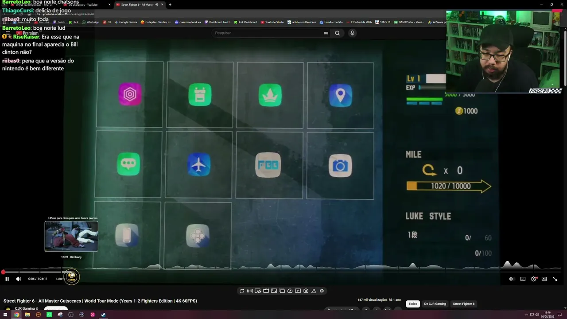
Task: Open the Windows Start menu
Action: [5, 315]
